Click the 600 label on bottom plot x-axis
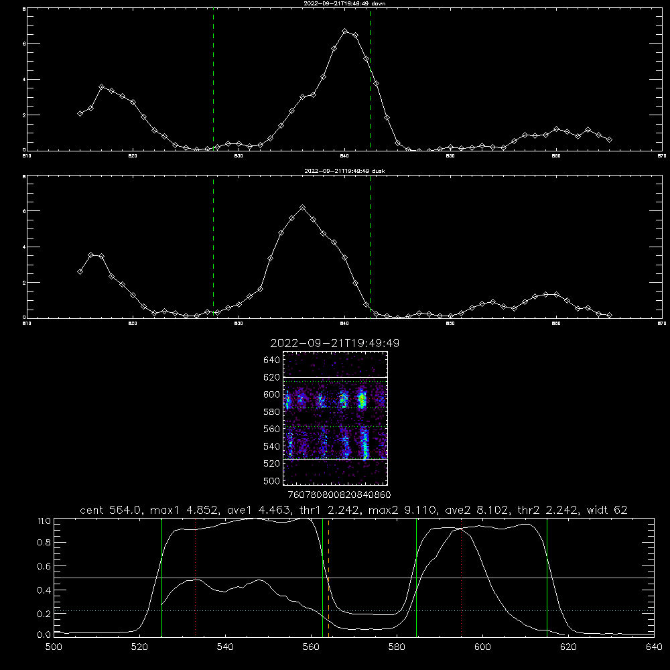This screenshot has width=670, height=670. tap(483, 647)
